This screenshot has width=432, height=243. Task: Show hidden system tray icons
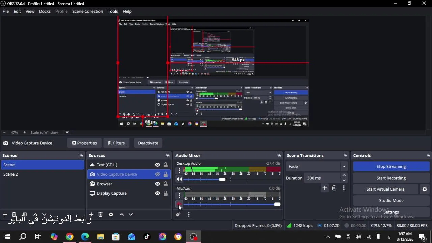point(328,237)
